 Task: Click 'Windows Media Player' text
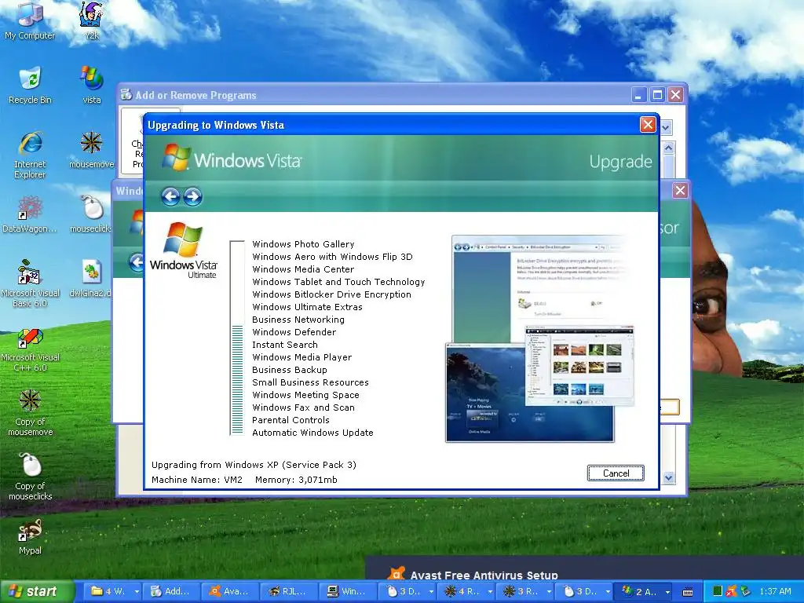(301, 357)
